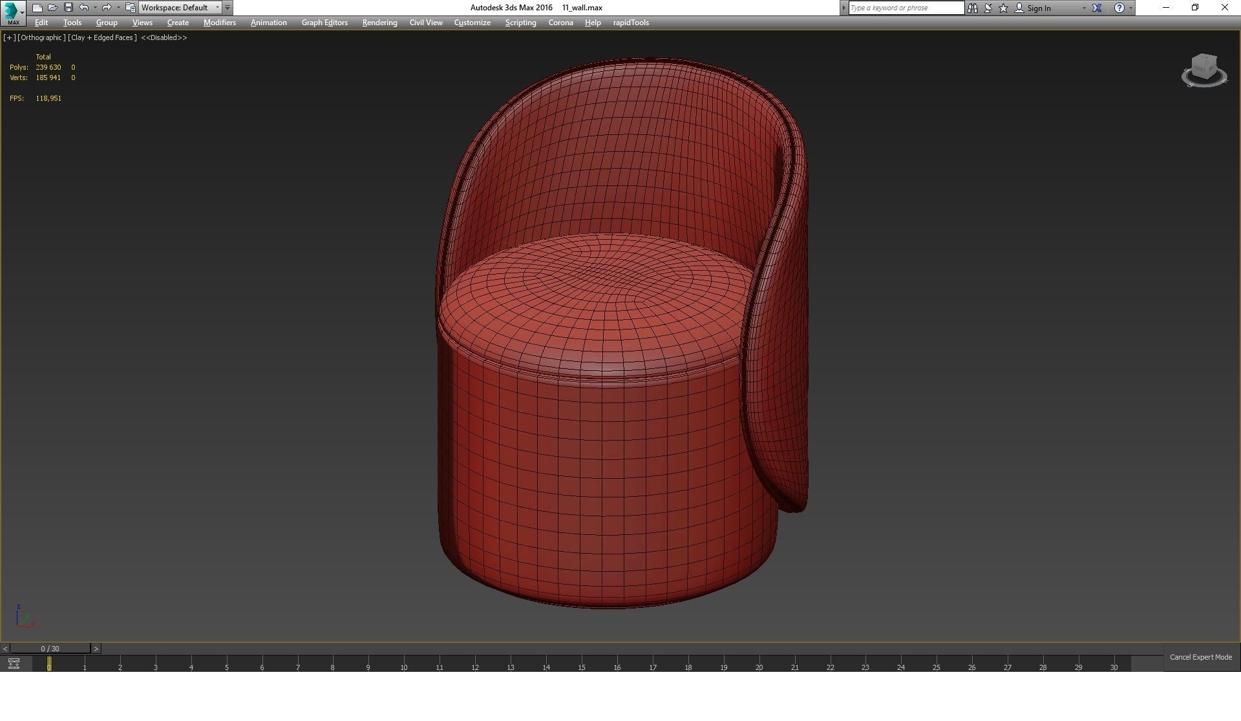Open the Sign In dropdown arrow
Image resolution: width=1241 pixels, height=721 pixels.
point(1084,8)
